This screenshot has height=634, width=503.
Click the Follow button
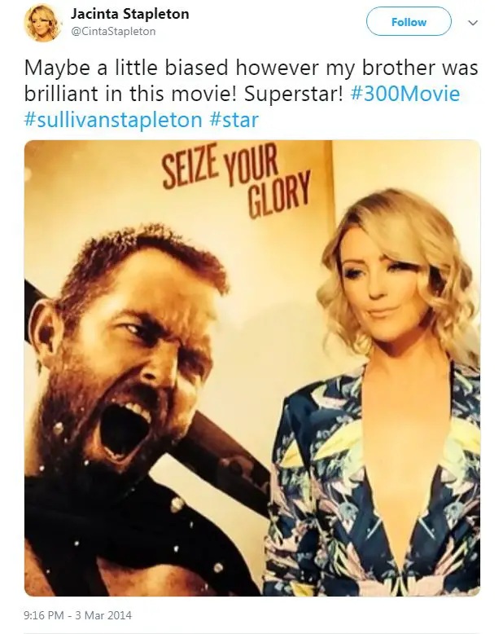tap(409, 22)
